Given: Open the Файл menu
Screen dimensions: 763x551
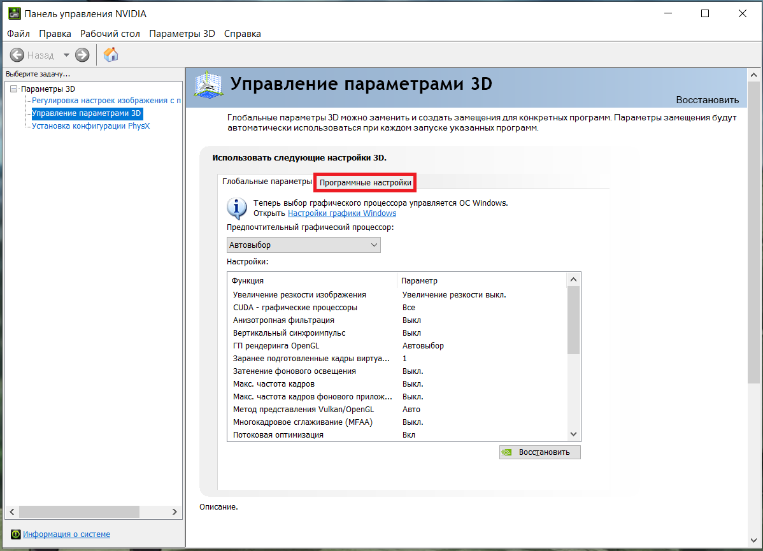Looking at the screenshot, I should pos(18,34).
